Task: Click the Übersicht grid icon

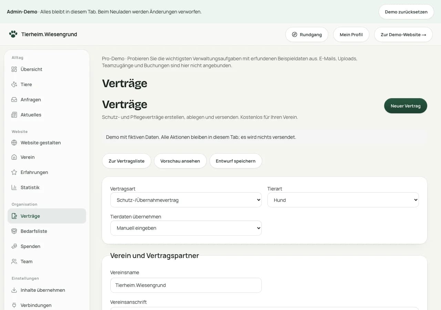Action: click(x=14, y=69)
